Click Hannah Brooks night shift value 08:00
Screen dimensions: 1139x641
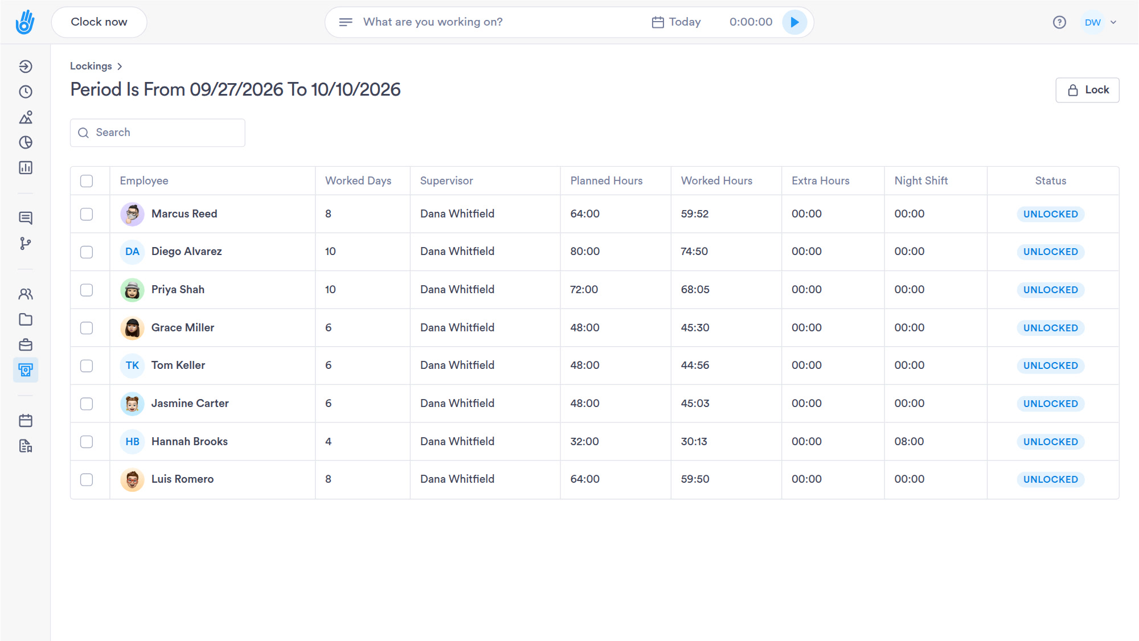click(x=909, y=441)
